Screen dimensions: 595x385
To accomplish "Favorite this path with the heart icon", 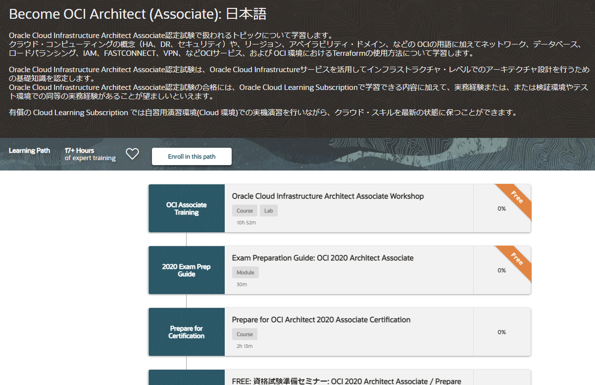I will pyautogui.click(x=132, y=154).
